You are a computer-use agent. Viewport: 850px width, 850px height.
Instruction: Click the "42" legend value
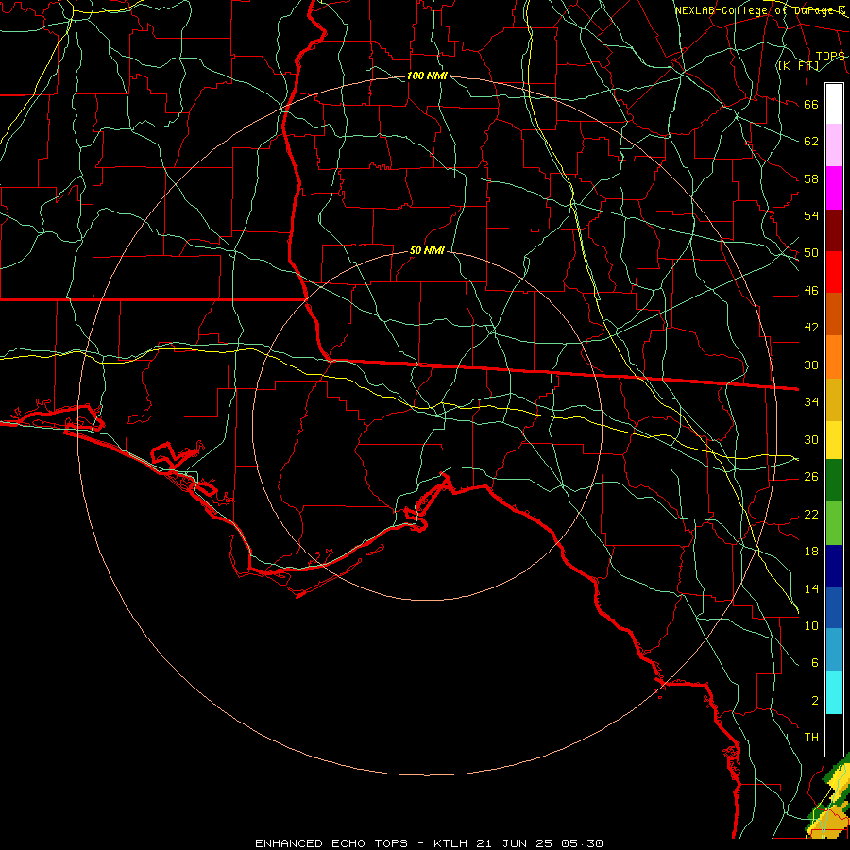tap(811, 328)
